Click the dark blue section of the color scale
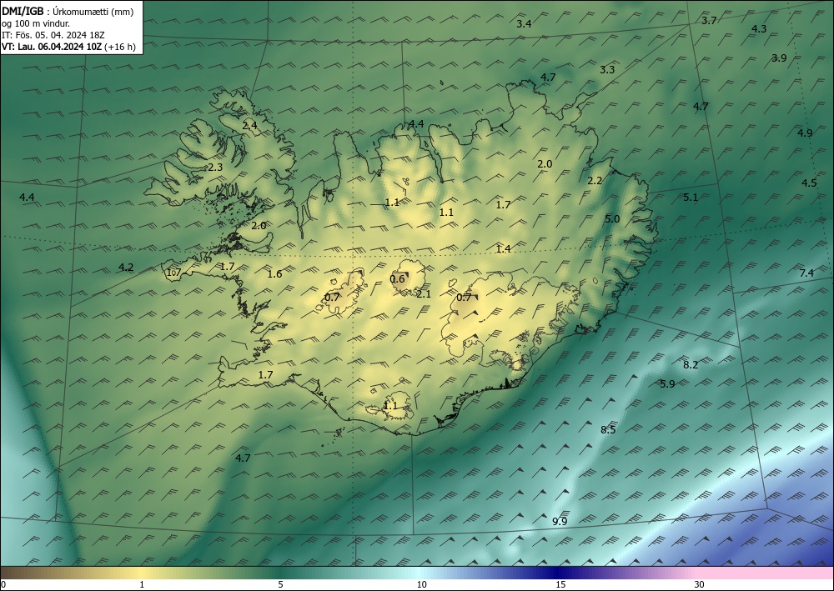Image resolution: width=834 pixels, height=591 pixels. tap(559, 573)
